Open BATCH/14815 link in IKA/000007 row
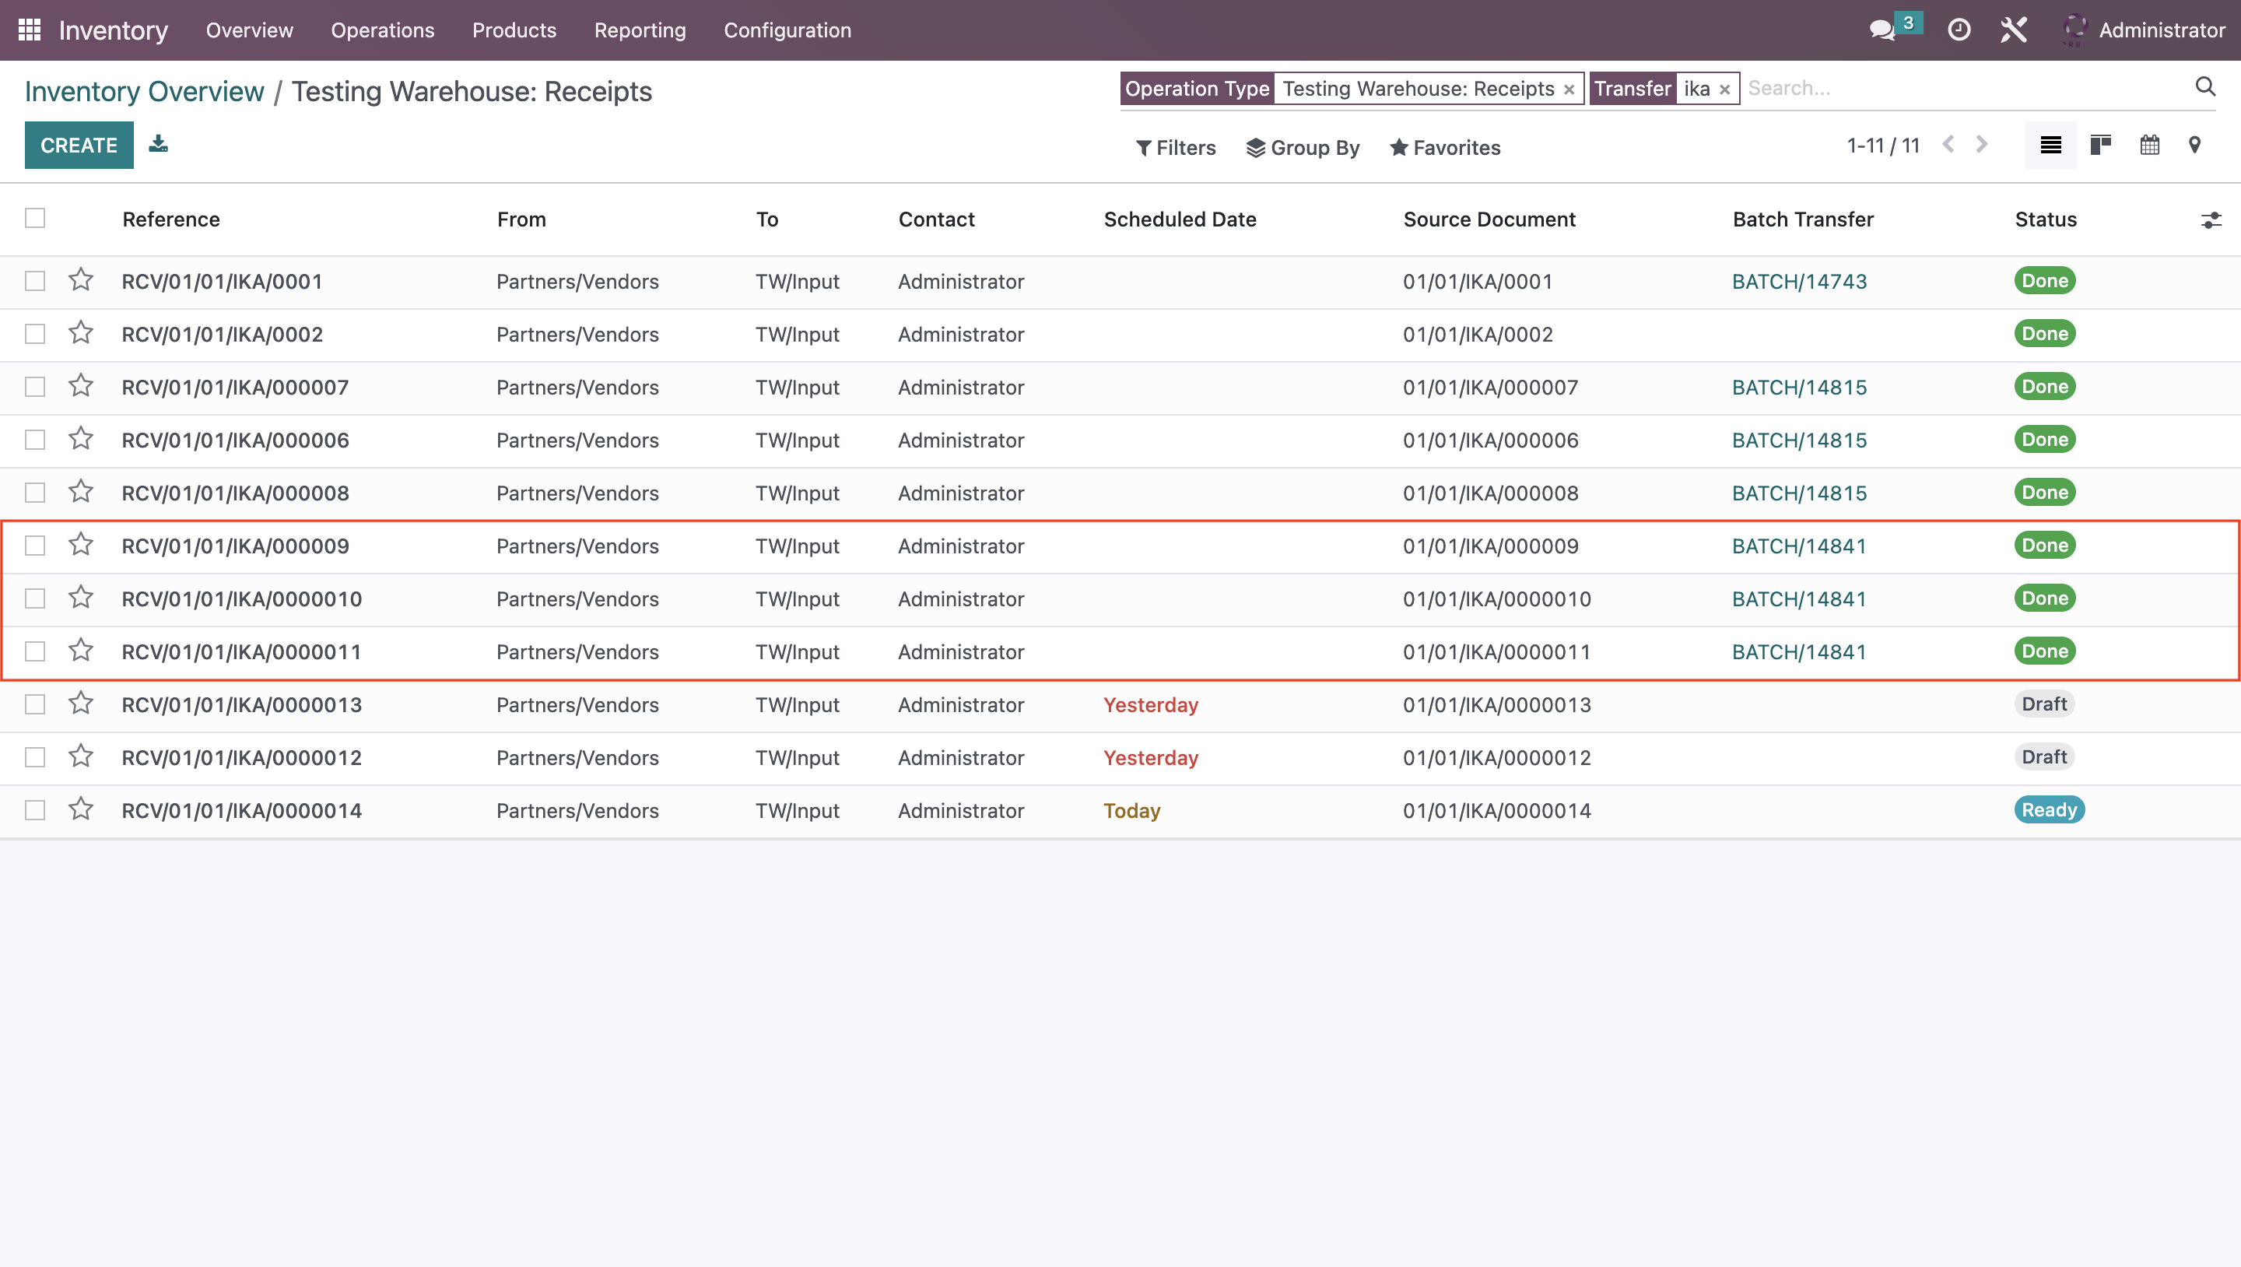Image resolution: width=2241 pixels, height=1267 pixels. 1799,388
